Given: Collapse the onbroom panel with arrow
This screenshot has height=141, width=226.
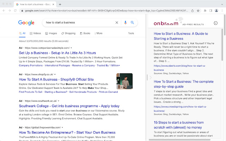Looking at the screenshot, I should (151, 78).
